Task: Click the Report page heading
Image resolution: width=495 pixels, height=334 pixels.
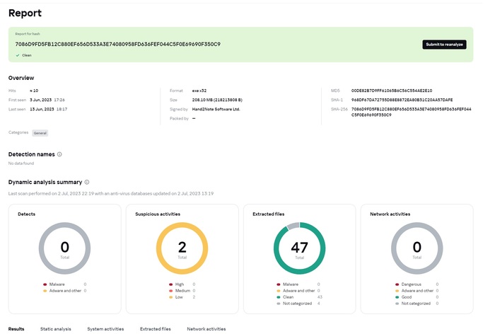Action: (x=25, y=13)
